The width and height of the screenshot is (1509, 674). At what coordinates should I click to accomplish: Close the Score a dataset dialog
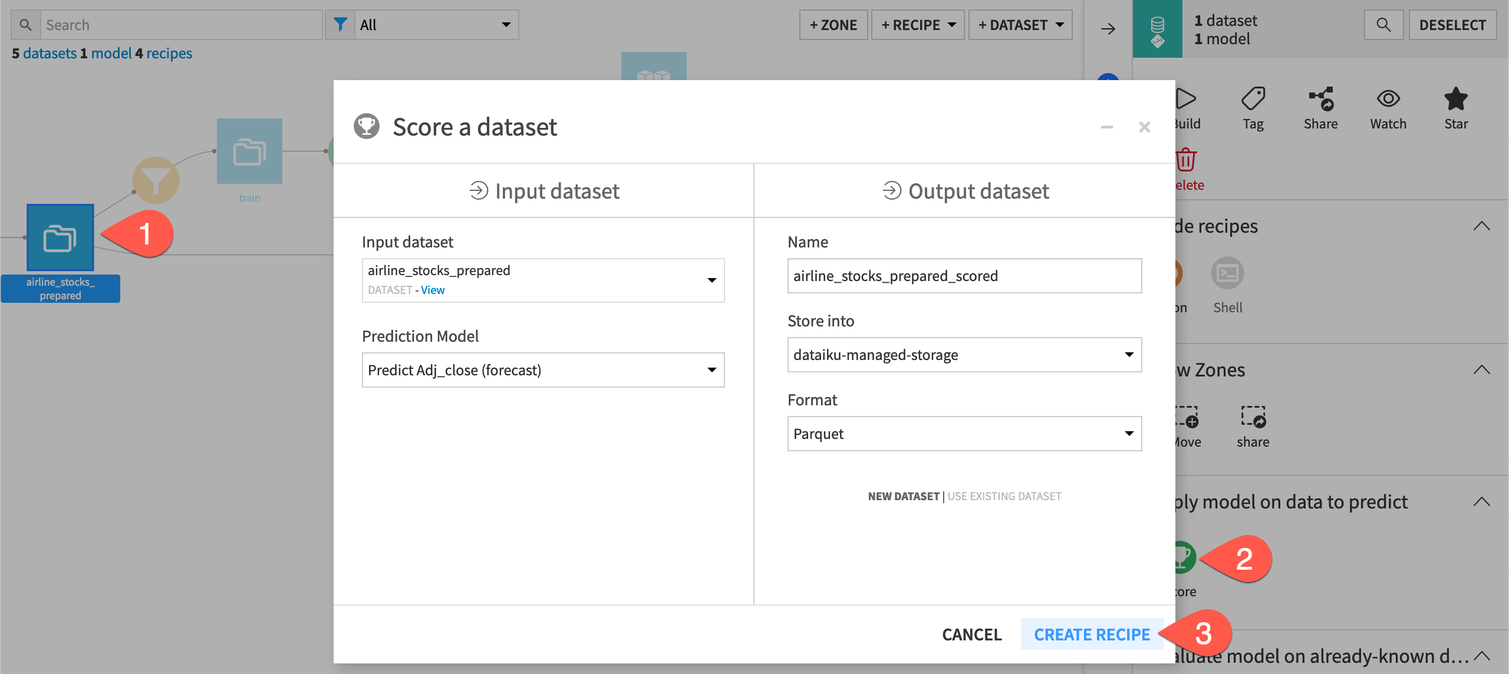1145,127
